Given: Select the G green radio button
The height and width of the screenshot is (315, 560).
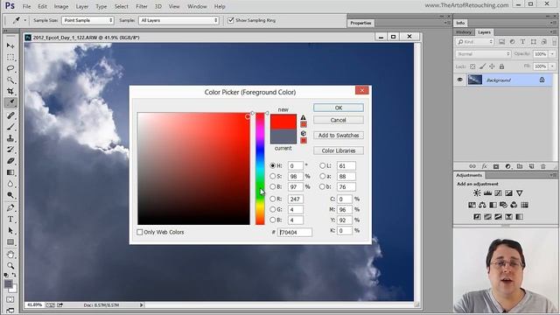Looking at the screenshot, I should (273, 209).
